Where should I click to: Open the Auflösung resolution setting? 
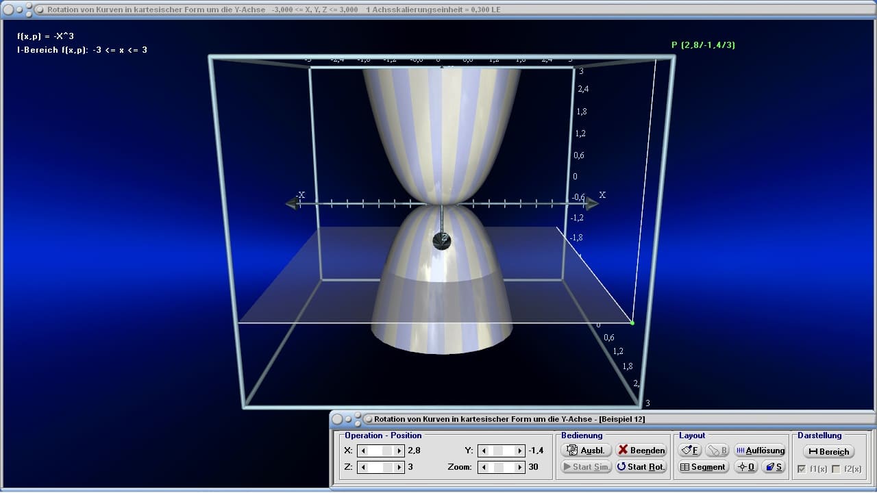[760, 450]
